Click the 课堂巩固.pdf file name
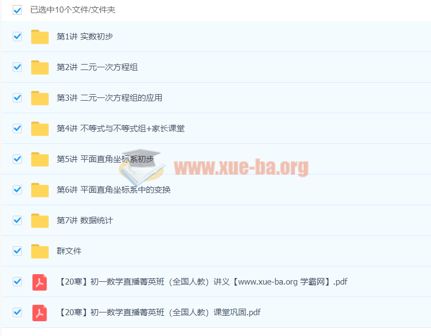431x336 pixels. (x=159, y=312)
